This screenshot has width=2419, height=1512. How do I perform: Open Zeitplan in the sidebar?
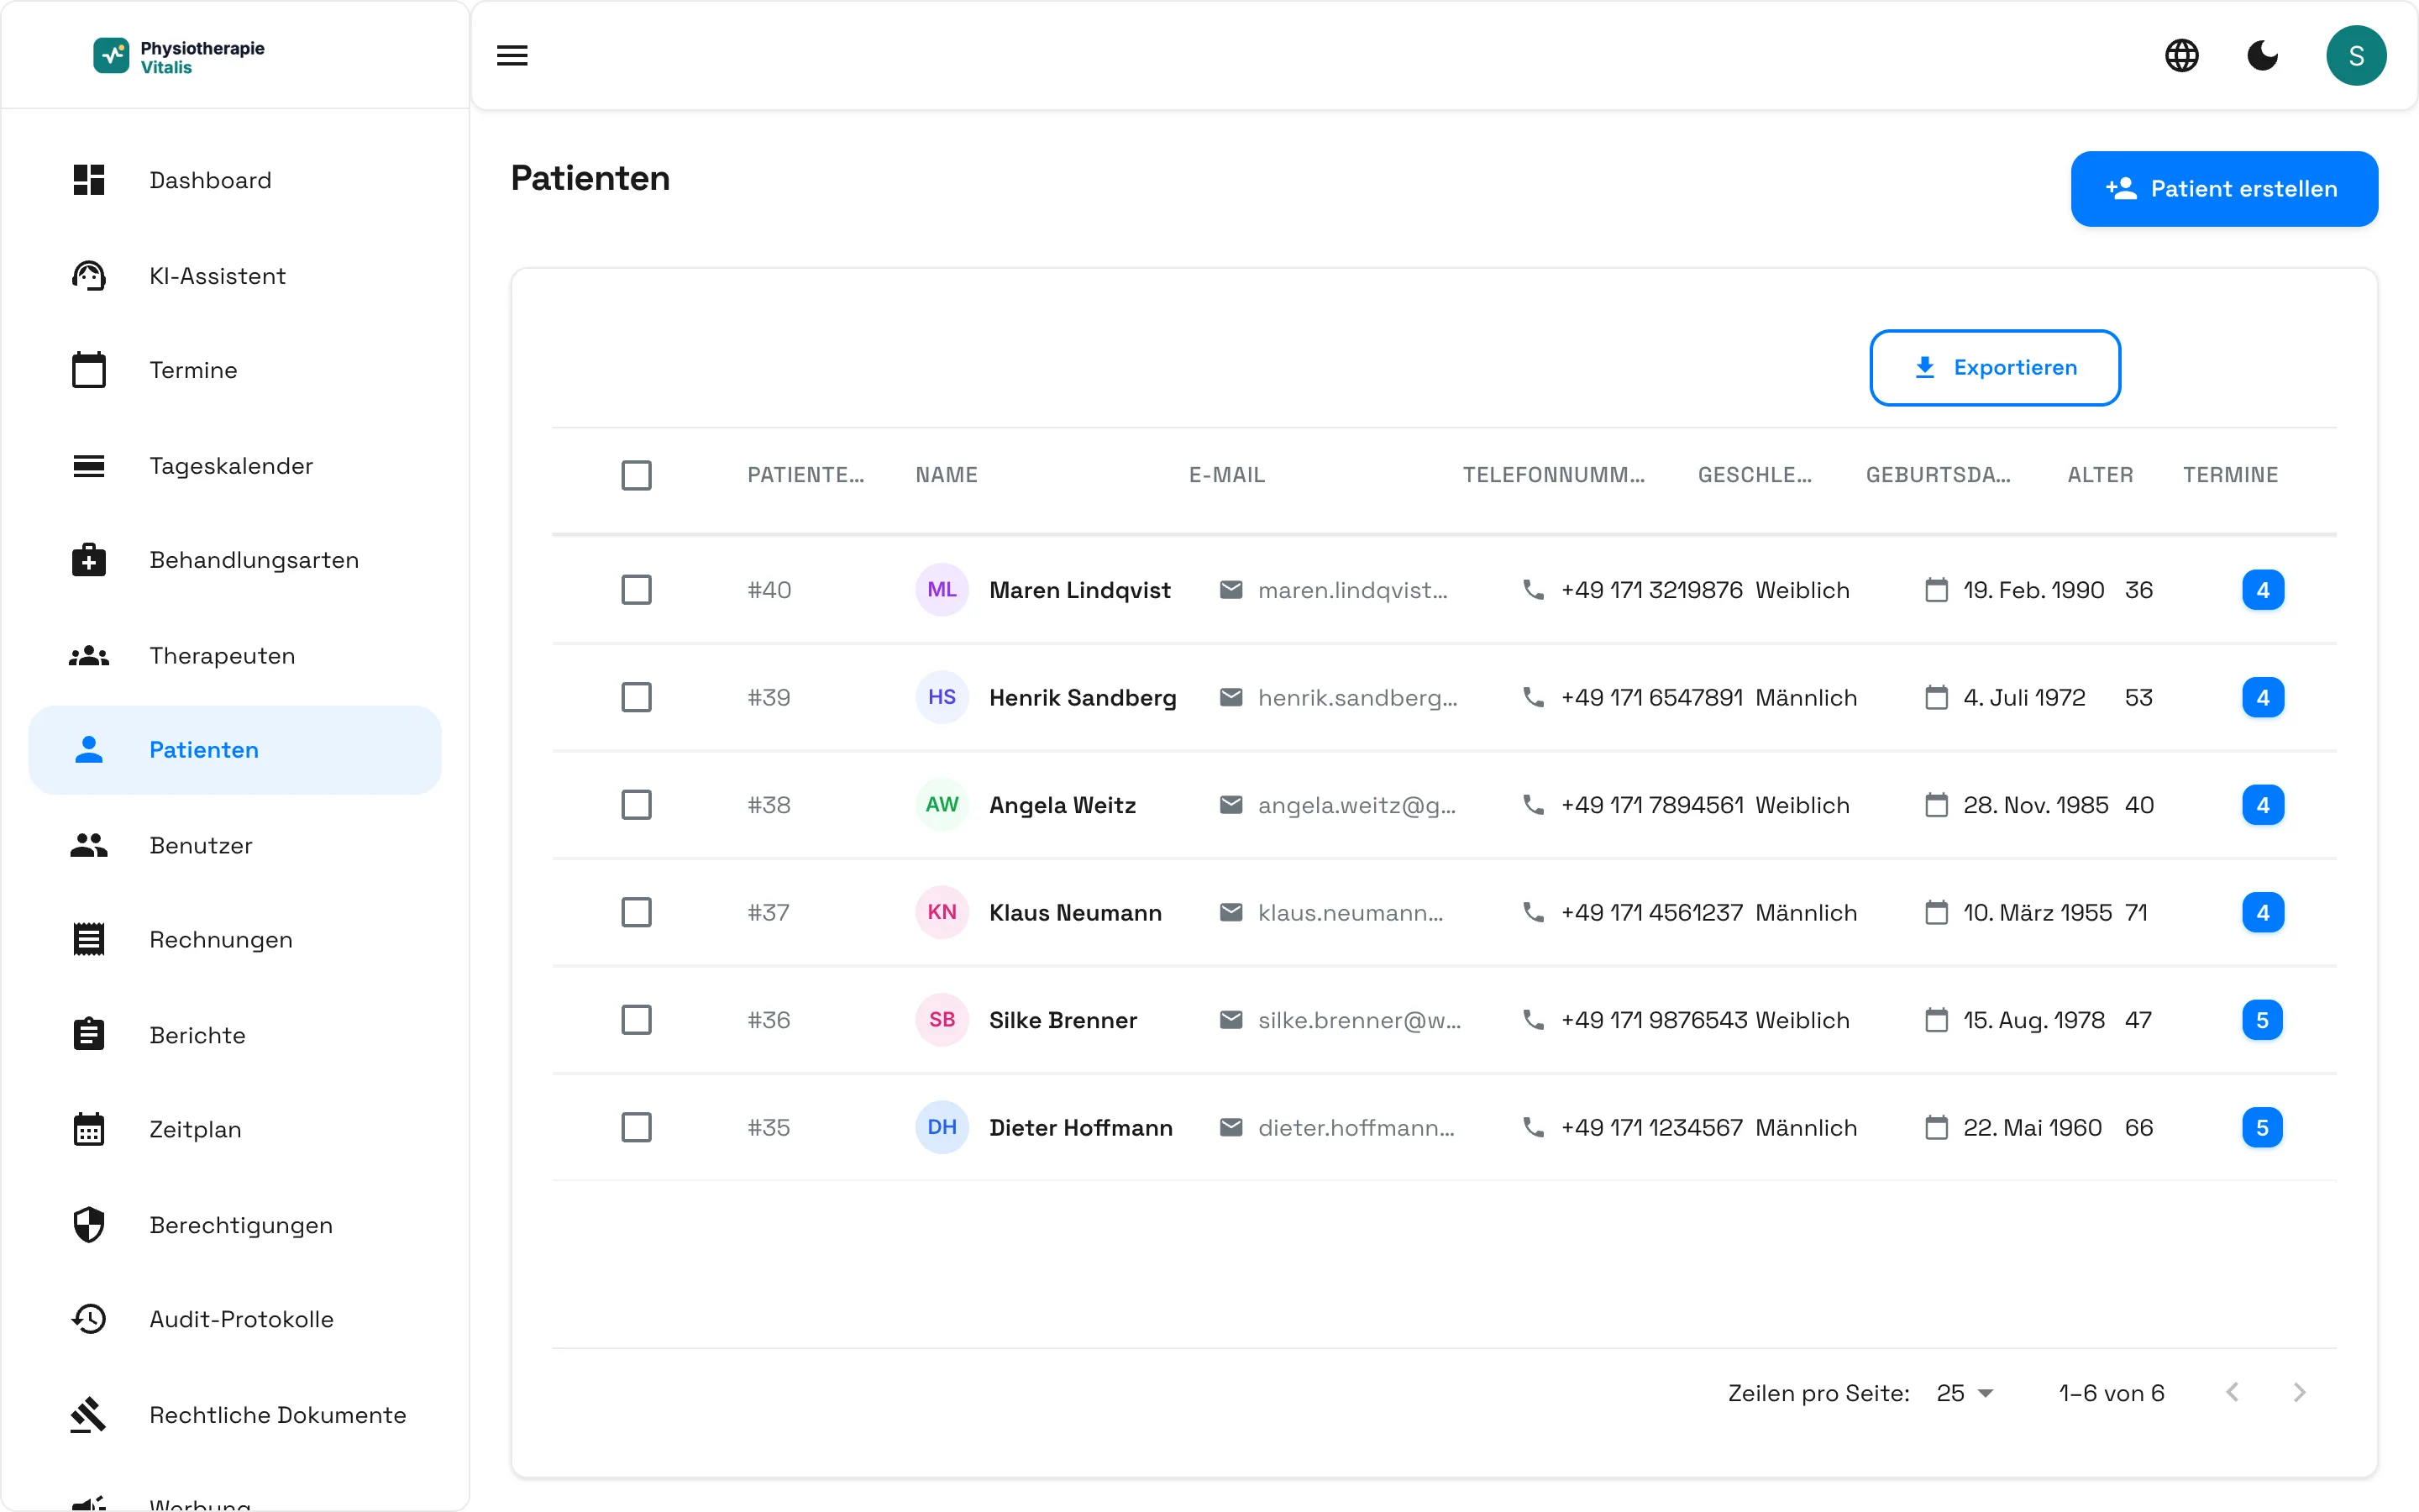(235, 1129)
